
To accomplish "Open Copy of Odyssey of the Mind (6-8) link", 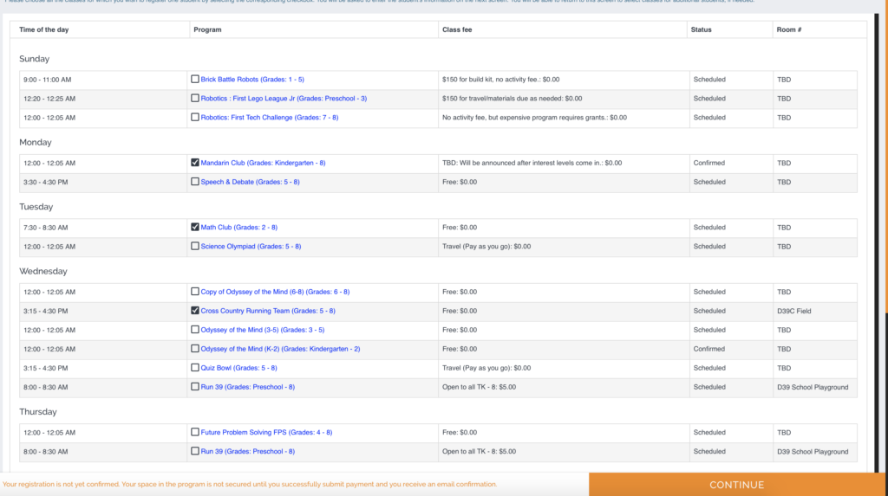I will pos(275,292).
